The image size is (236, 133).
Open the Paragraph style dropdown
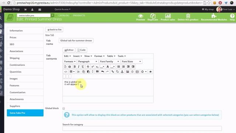pos(87,62)
